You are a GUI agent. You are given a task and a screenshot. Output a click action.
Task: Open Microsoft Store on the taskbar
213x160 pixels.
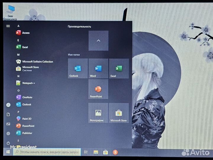click(x=105, y=152)
